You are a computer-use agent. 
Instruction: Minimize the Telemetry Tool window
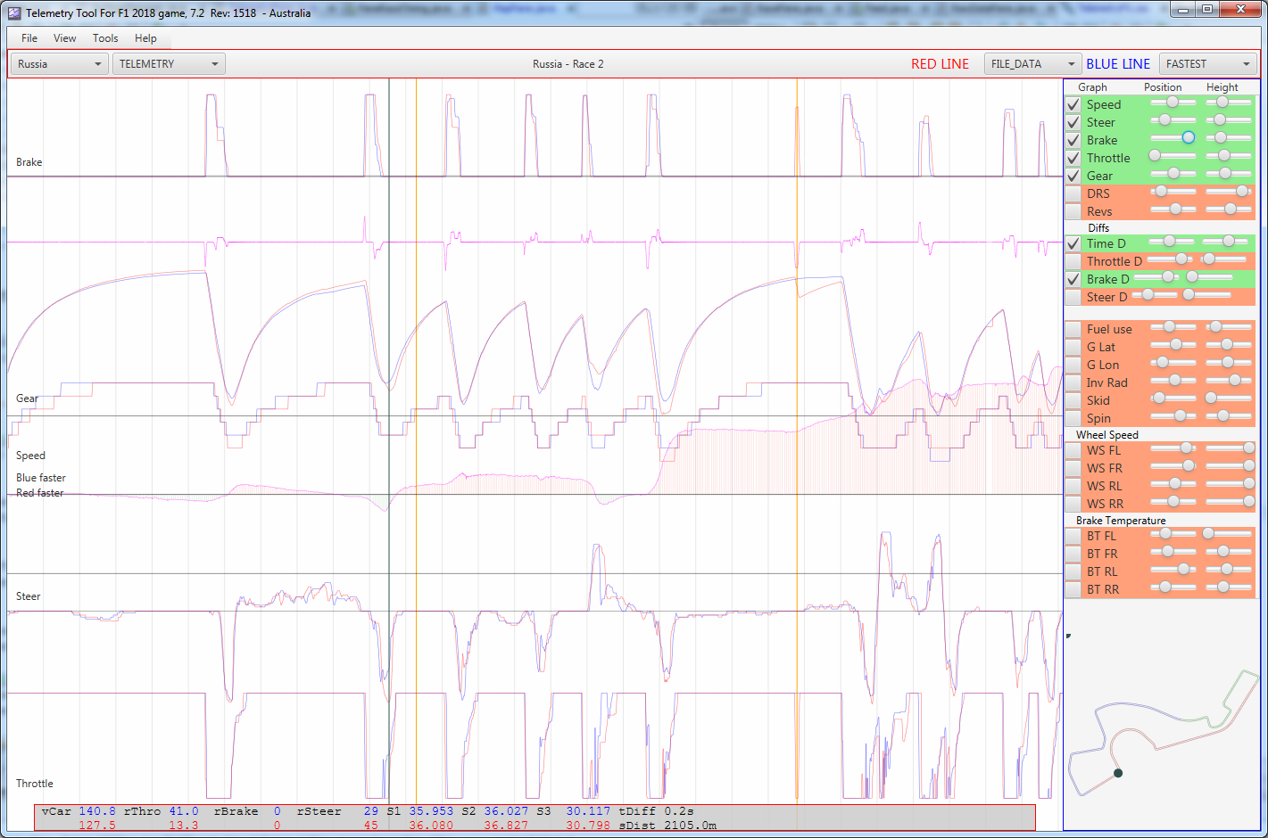pyautogui.click(x=1183, y=10)
